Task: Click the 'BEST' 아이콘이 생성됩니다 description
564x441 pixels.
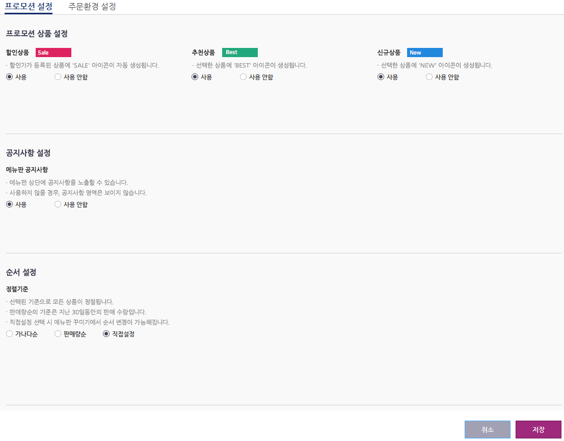Action: [249, 66]
